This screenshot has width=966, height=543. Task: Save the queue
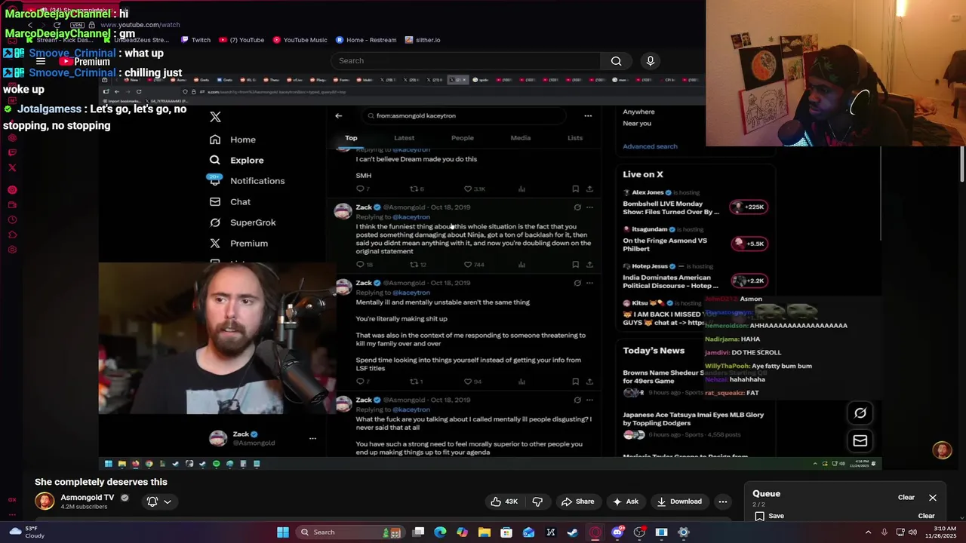coord(769,516)
